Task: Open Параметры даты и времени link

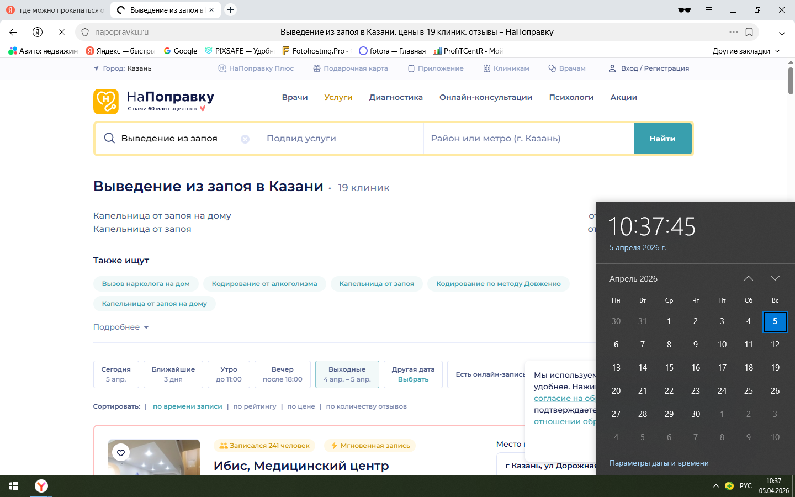Action: 659,463
